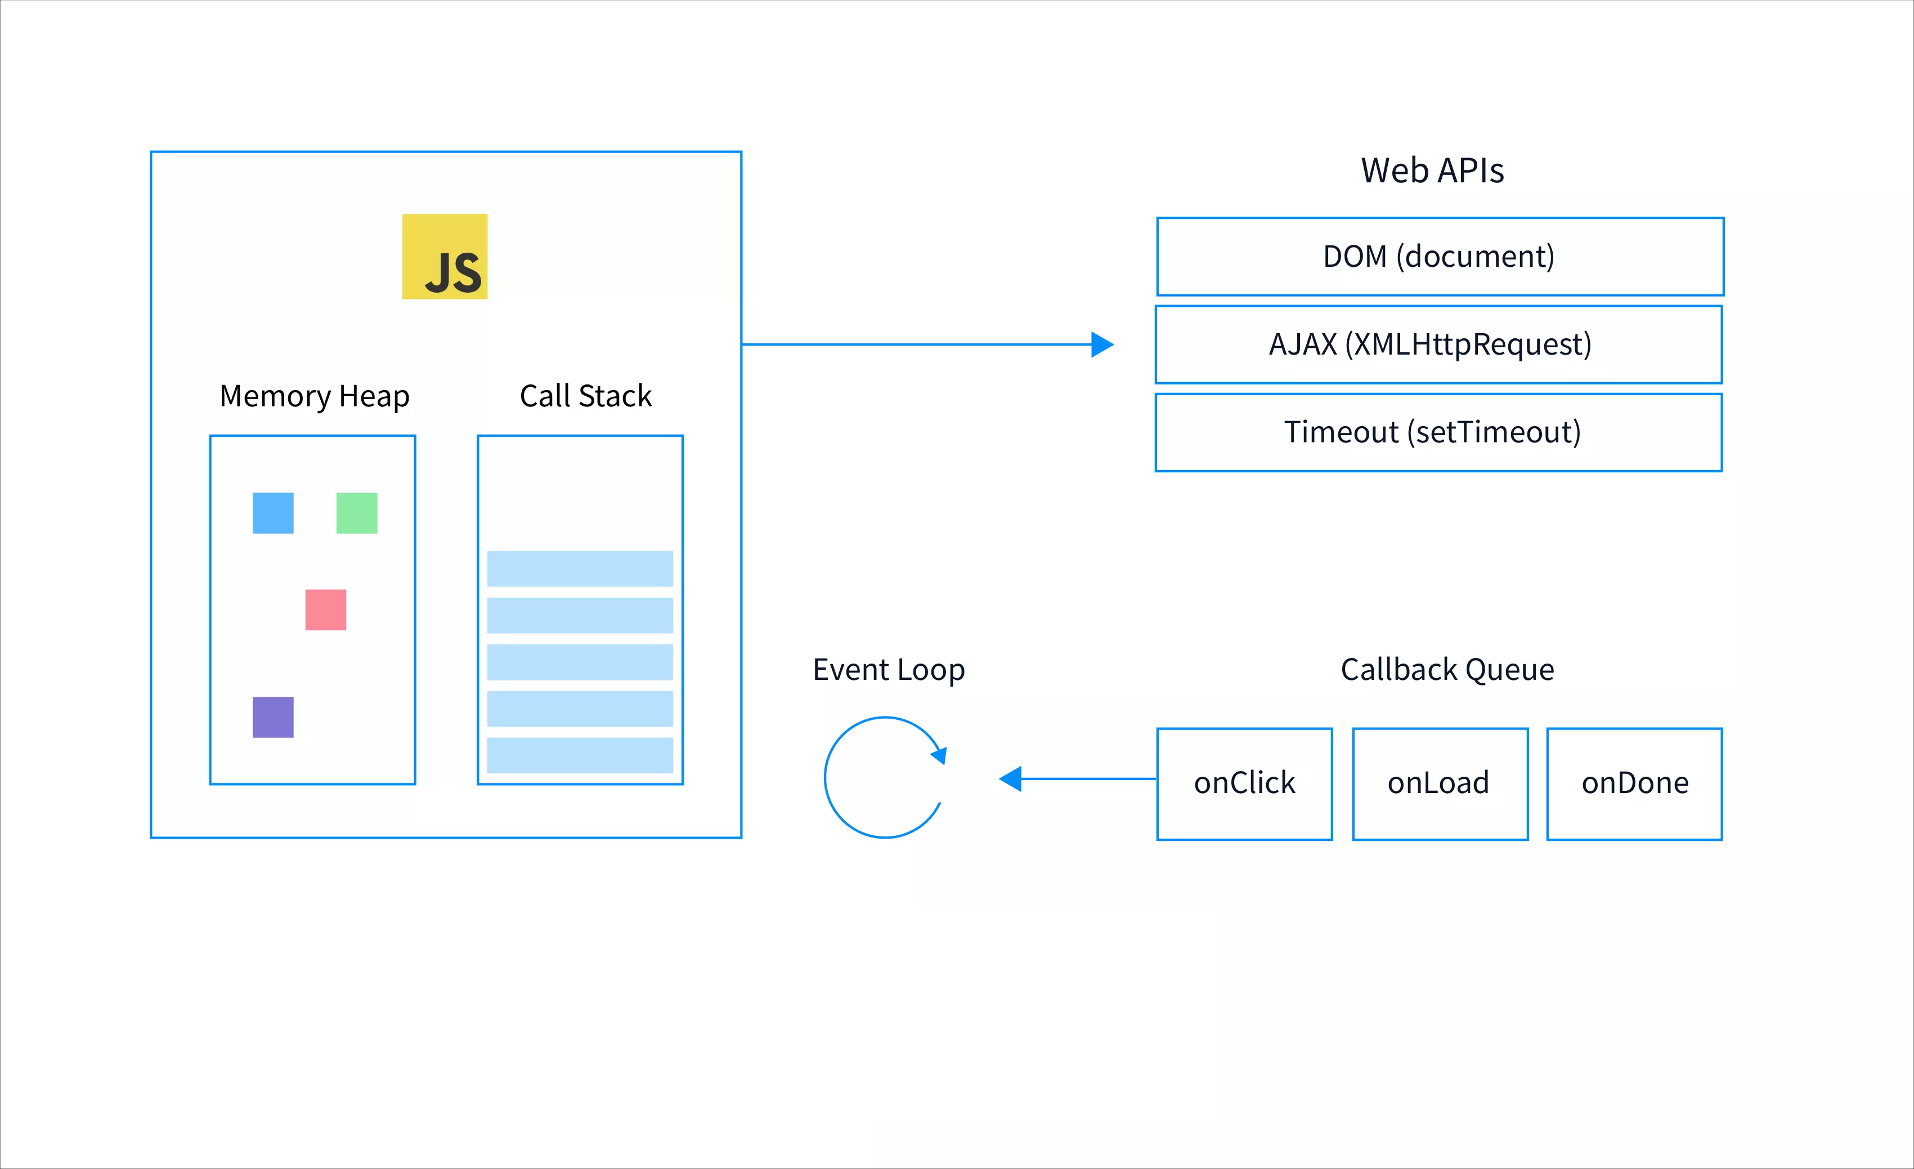Click the Callback Queue heading
The height and width of the screenshot is (1169, 1914).
(1446, 670)
